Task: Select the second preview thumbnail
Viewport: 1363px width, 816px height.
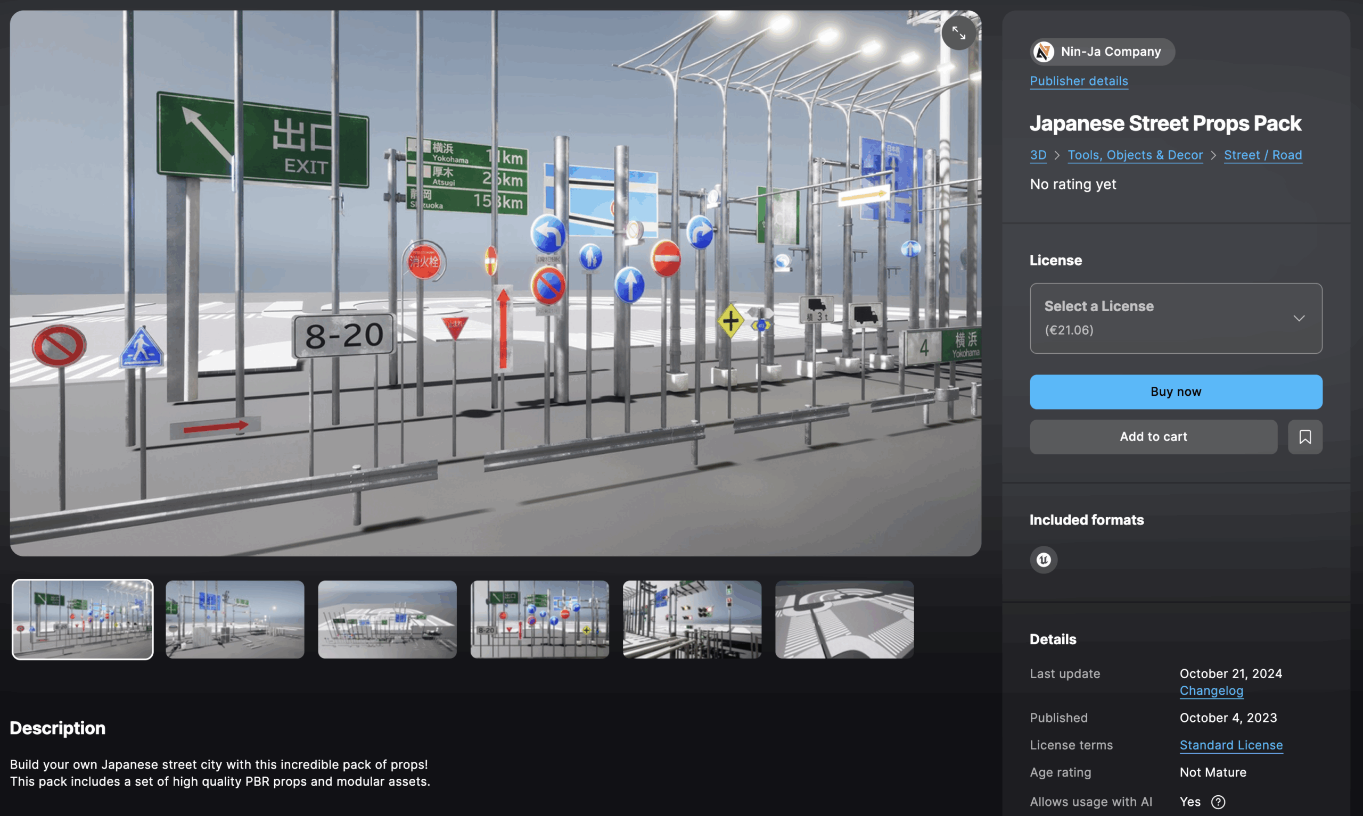Action: pyautogui.click(x=235, y=619)
